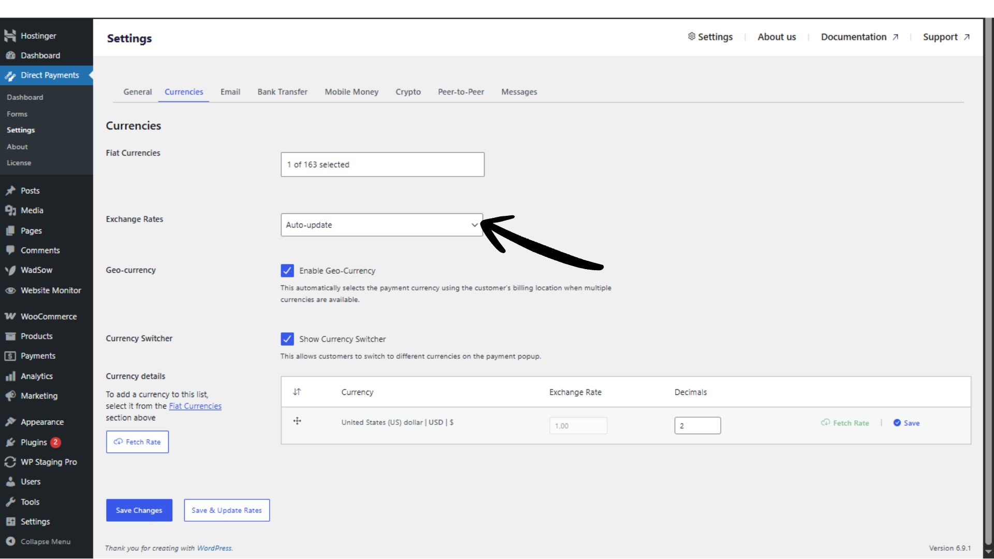Open the Plugins menu icon
The height and width of the screenshot is (559, 994).
point(10,443)
